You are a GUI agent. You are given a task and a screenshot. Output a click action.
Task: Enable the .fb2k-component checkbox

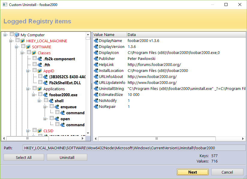[x=34, y=58]
